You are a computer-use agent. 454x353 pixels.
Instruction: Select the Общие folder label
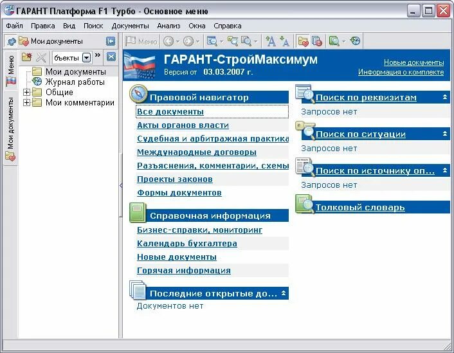(59, 93)
